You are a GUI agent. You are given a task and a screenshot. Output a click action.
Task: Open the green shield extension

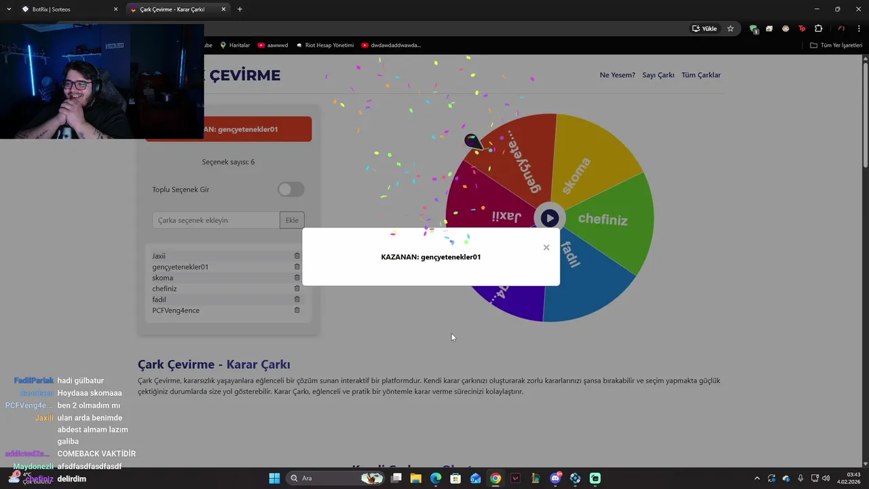point(754,29)
